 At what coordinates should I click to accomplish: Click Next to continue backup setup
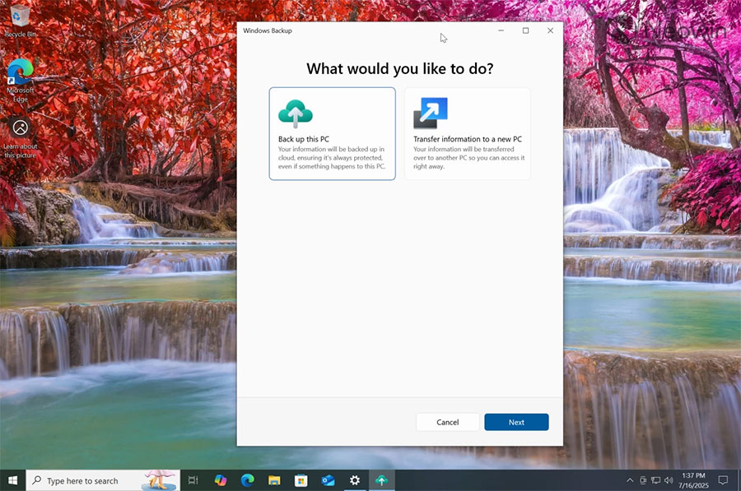coord(516,422)
